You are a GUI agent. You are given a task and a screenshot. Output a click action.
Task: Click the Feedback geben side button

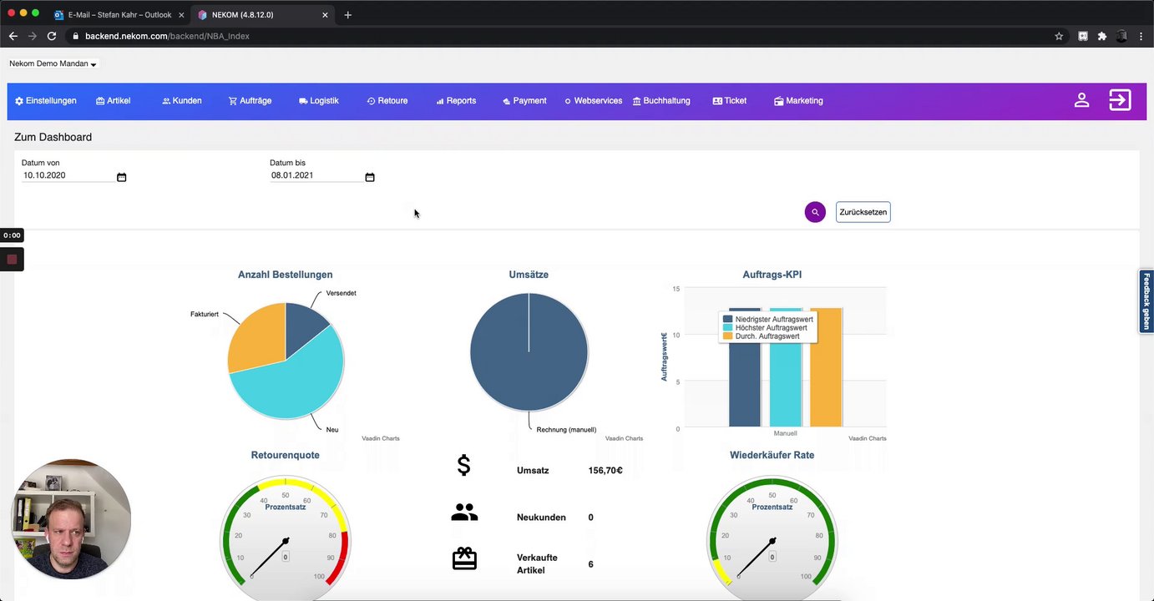point(1146,301)
